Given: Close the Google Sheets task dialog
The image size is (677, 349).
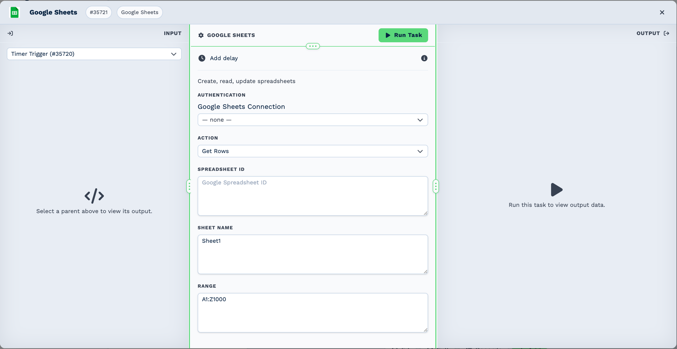Looking at the screenshot, I should 662,13.
